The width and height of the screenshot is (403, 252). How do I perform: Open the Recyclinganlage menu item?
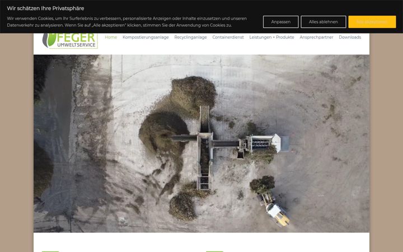tap(190, 38)
